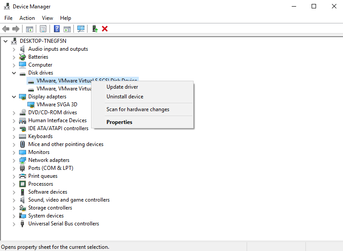The width and height of the screenshot is (343, 251).
Task: Open Properties from the context menu
Action: coord(119,122)
